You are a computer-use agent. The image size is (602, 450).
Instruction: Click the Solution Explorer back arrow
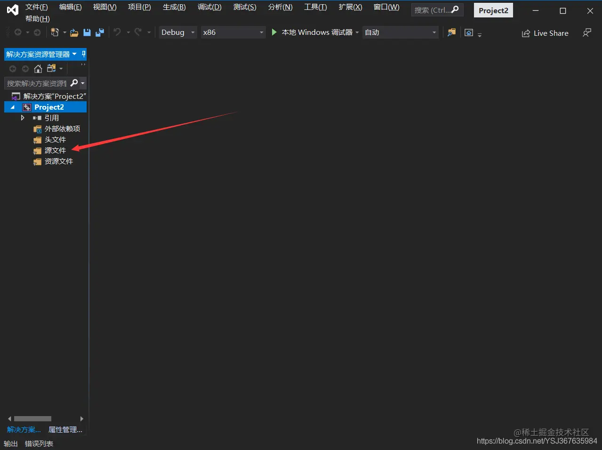pos(13,69)
